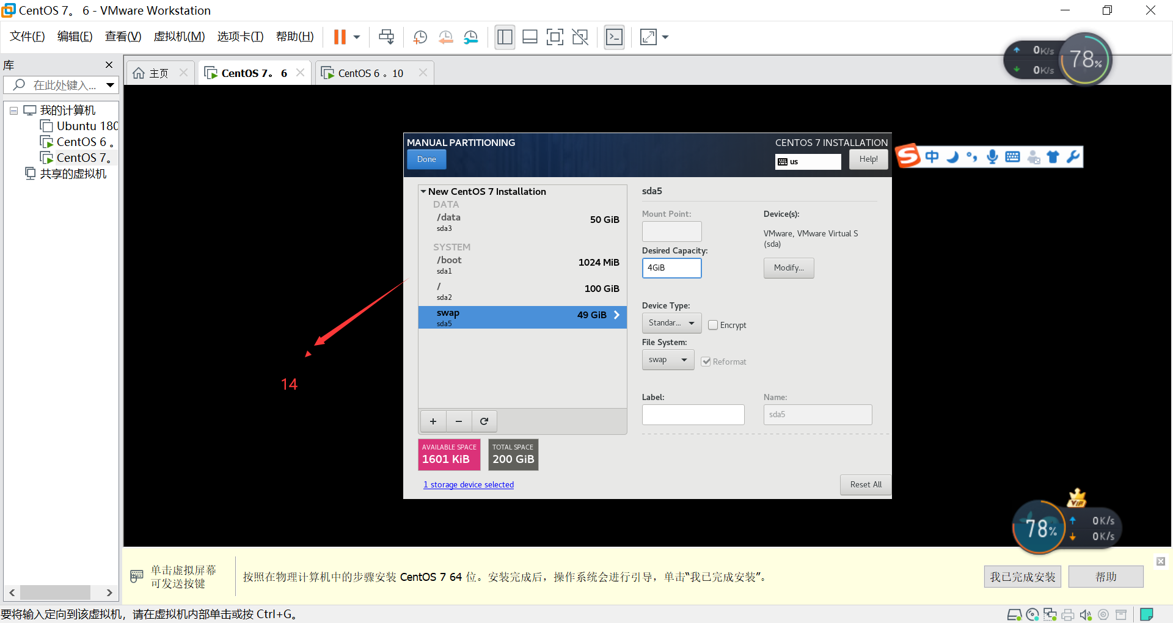
Task: Open the library search dropdown arrow
Action: (110, 85)
